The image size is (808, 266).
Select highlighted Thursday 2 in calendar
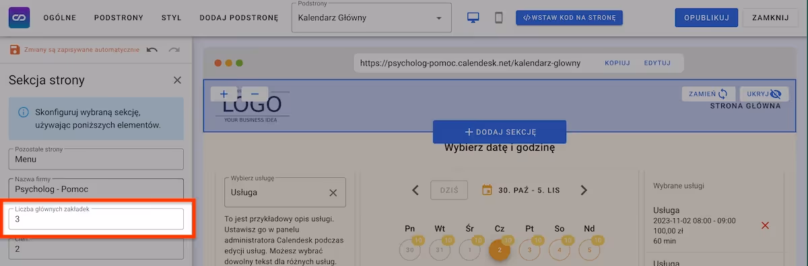pos(500,250)
